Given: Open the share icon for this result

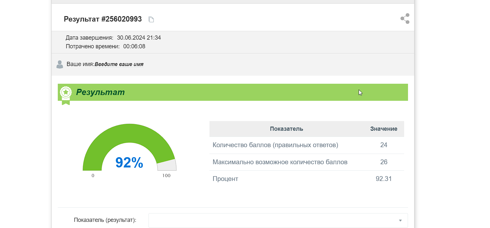Looking at the screenshot, I should point(405,19).
